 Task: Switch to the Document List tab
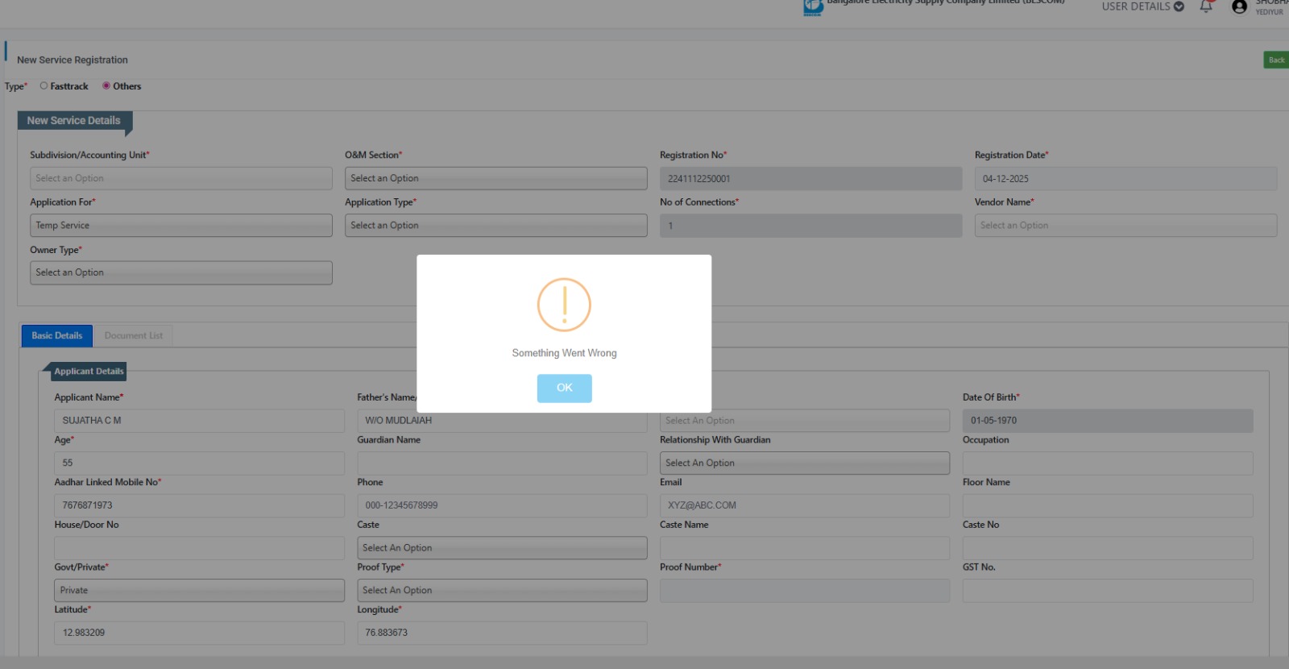(x=133, y=335)
